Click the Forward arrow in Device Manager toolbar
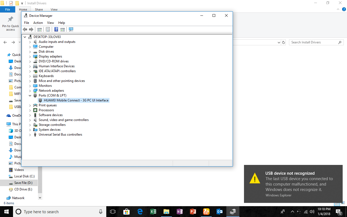Screen dimensions: 347x217 (31, 29)
